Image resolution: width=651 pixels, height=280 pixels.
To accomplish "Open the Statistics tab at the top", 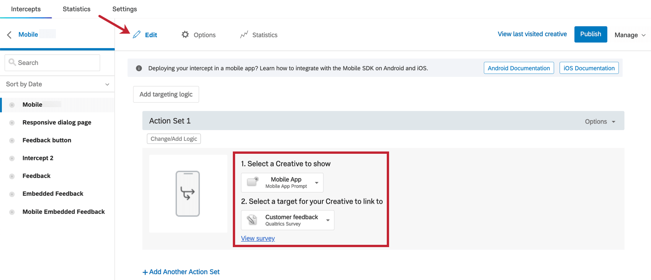I will (x=76, y=8).
